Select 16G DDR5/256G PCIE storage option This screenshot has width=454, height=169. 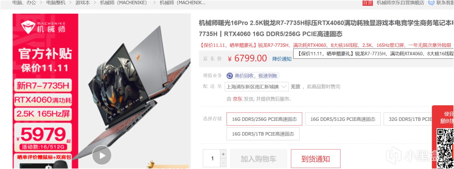(x=264, y=119)
